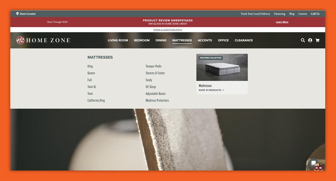Select King mattresses
The height and width of the screenshot is (181, 336).
[x=90, y=66]
